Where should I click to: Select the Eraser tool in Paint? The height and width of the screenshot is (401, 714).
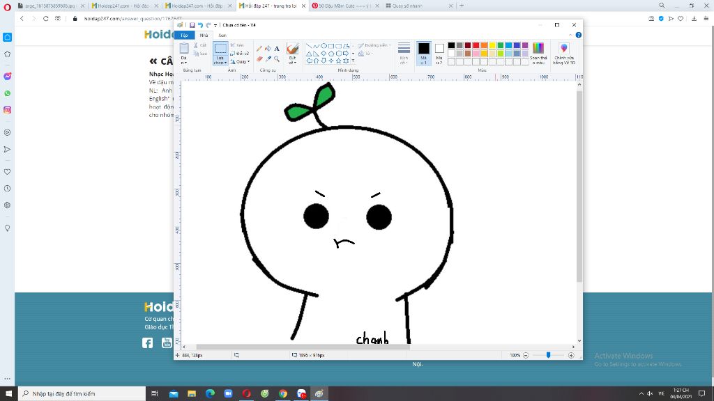pos(259,58)
